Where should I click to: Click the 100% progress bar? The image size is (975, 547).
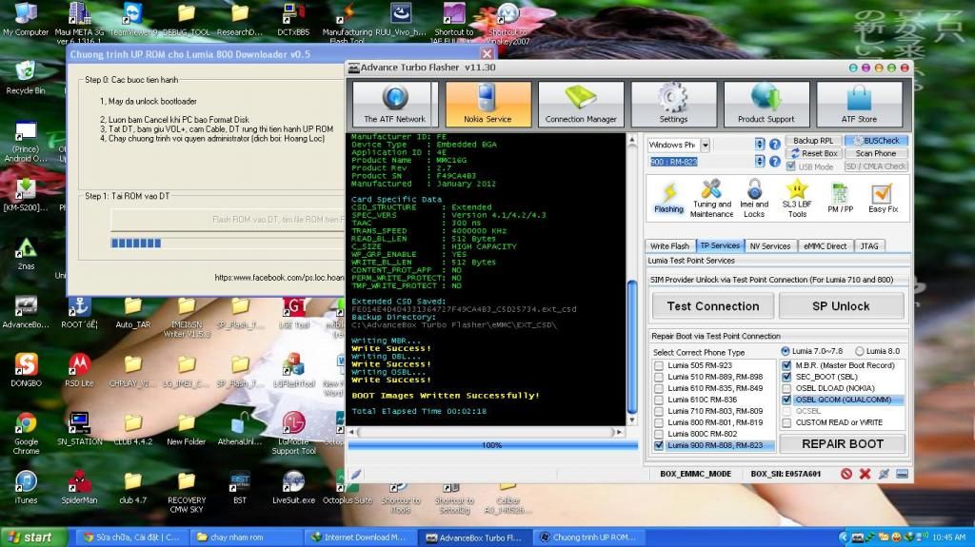[492, 445]
